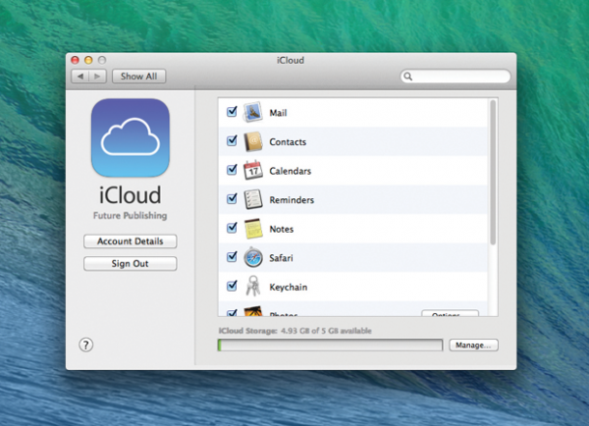Uncheck the Mail checkbox
The image size is (589, 426).
tap(232, 111)
